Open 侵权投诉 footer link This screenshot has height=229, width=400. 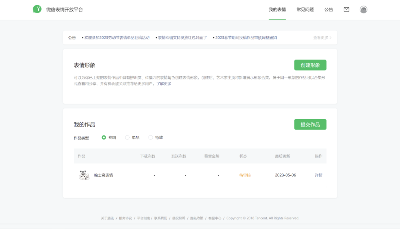pos(179,218)
